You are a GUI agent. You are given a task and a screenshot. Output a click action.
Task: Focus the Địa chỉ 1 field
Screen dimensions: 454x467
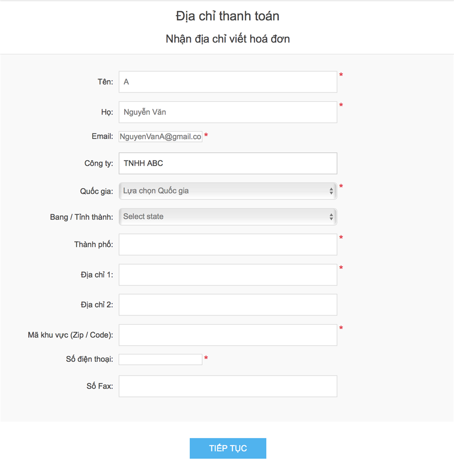tap(228, 275)
